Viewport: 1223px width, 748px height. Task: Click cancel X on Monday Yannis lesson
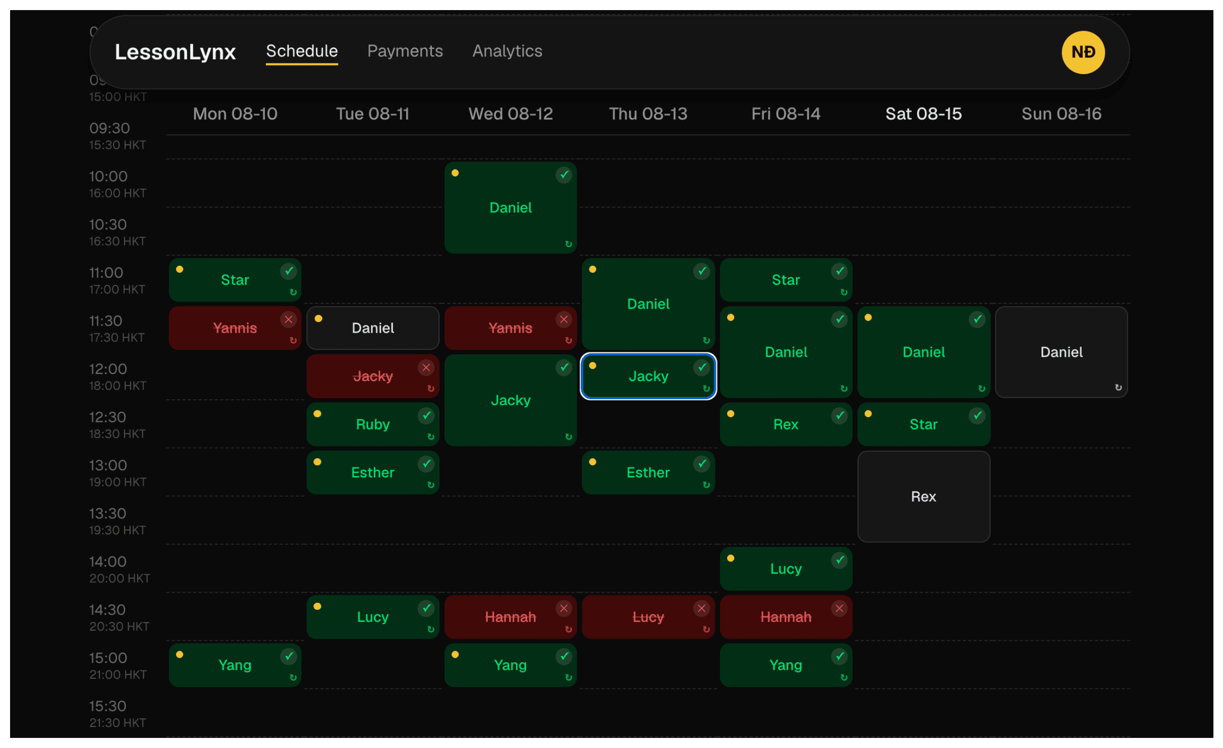(289, 319)
